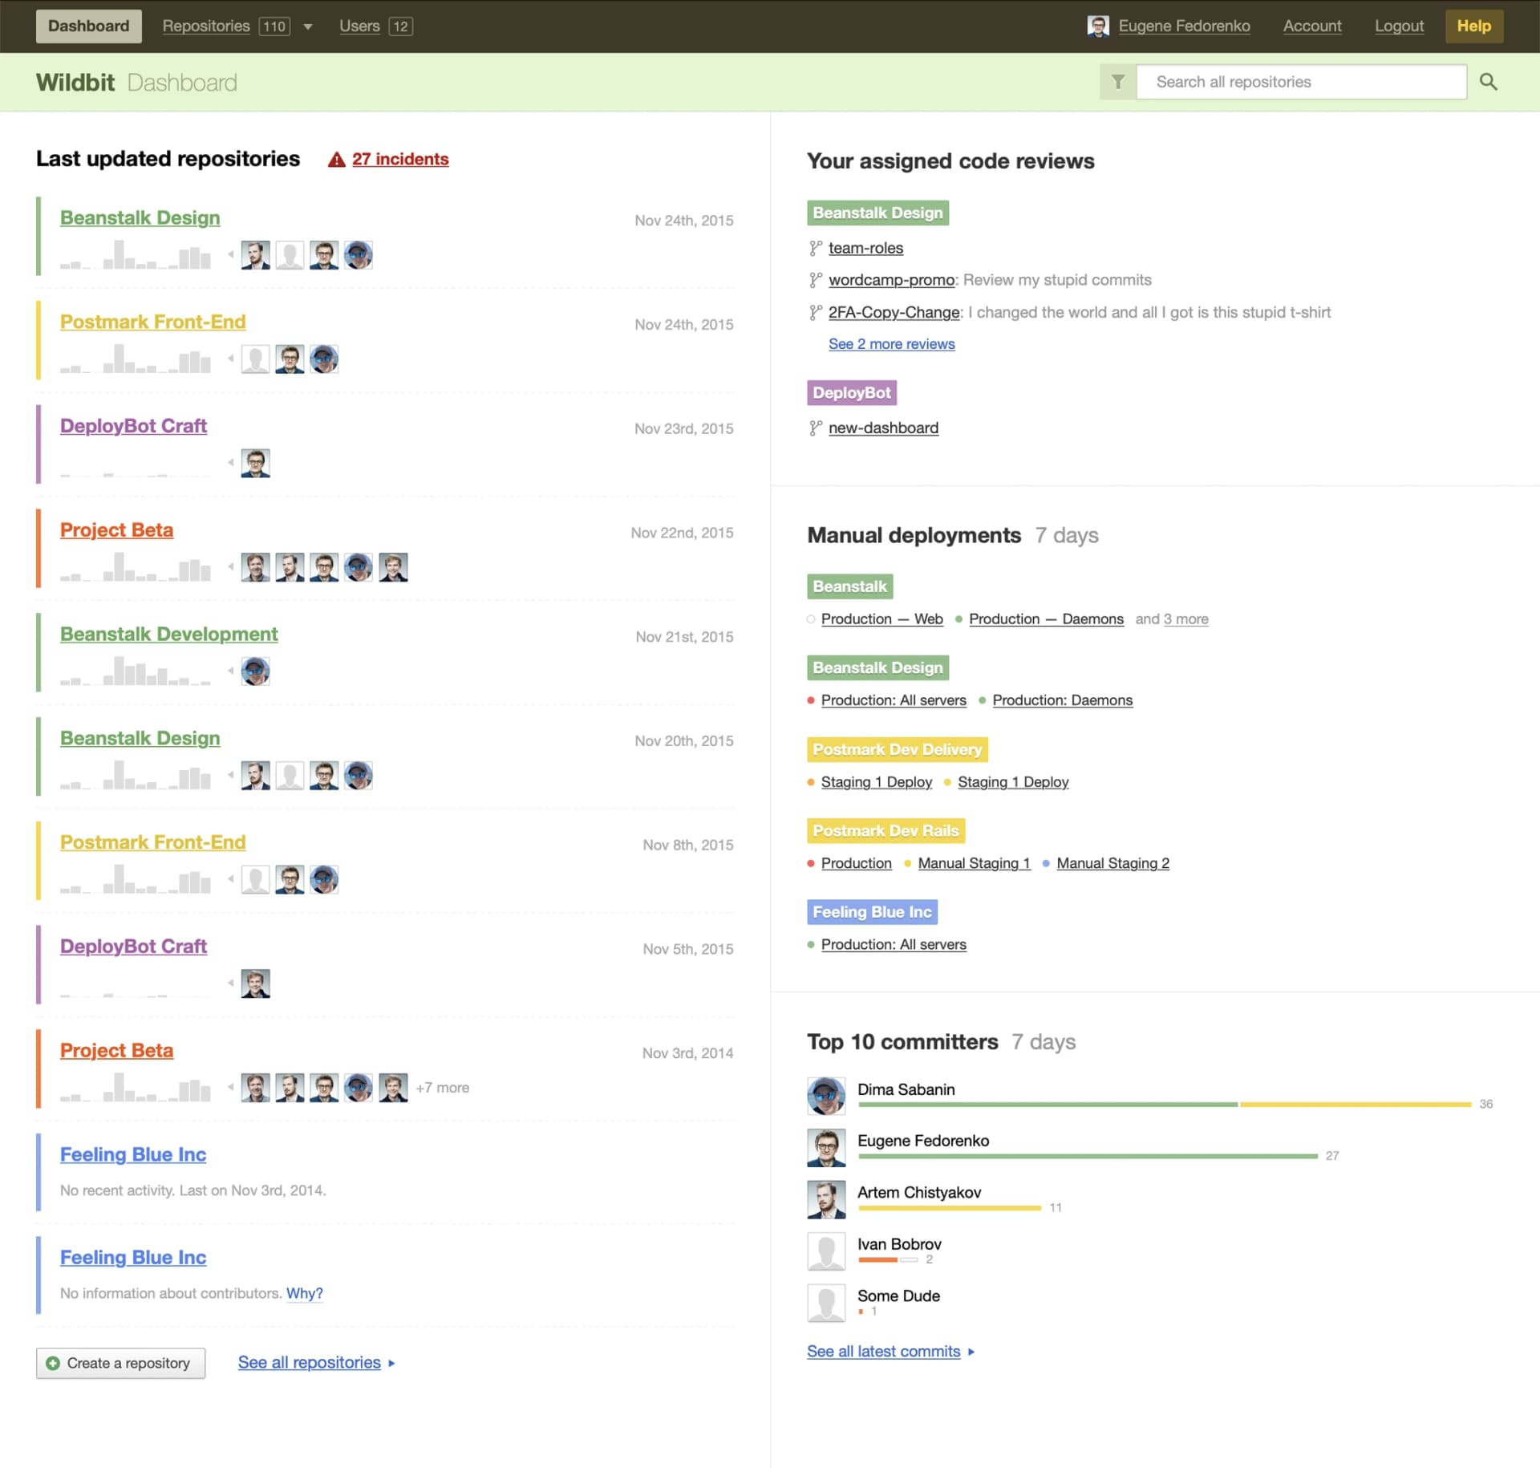Collapse contributors arrow in Project Beta Nov 3rd row
The height and width of the screenshot is (1468, 1540).
(230, 1087)
